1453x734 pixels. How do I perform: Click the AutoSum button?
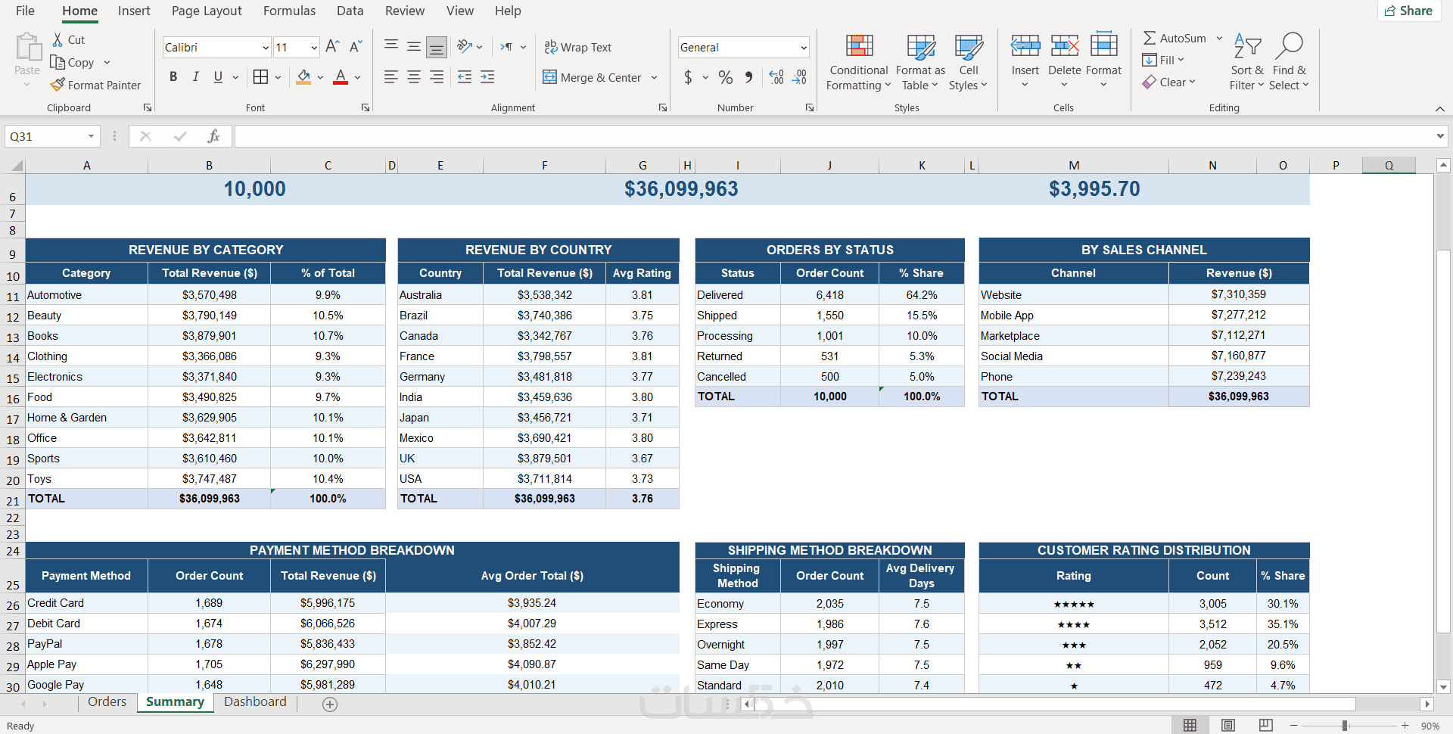(1175, 38)
